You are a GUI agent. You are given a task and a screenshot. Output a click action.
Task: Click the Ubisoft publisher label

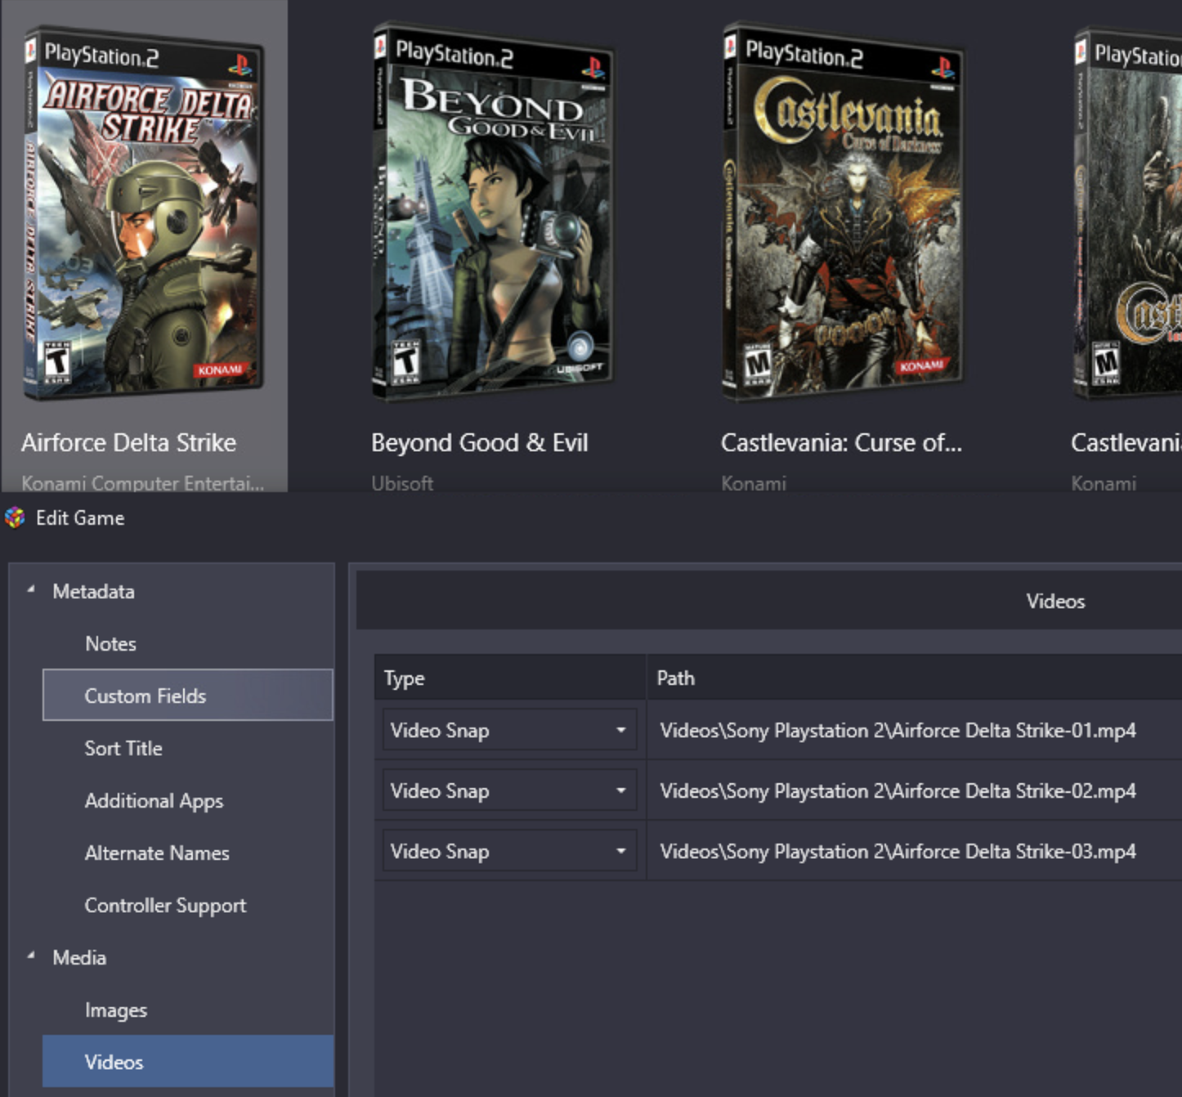click(x=402, y=483)
